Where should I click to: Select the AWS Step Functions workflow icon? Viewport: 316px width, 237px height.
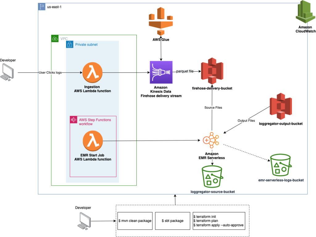point(73,119)
